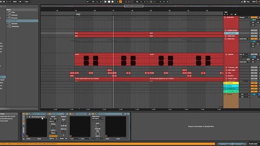The height and width of the screenshot is (146, 260).
Task: Expand the Clips folder in the browser
Action: tap(7, 13)
